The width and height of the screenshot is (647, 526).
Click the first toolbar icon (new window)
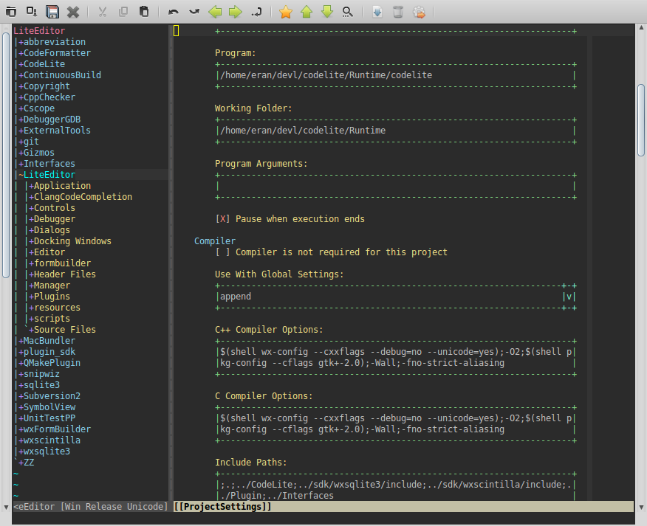(11, 12)
